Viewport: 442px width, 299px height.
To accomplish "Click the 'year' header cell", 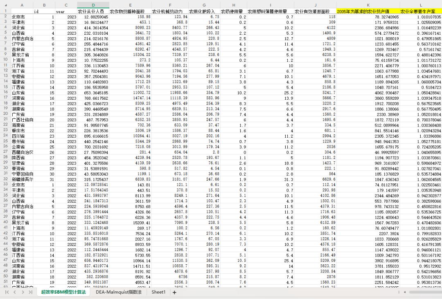I will coord(66,11).
